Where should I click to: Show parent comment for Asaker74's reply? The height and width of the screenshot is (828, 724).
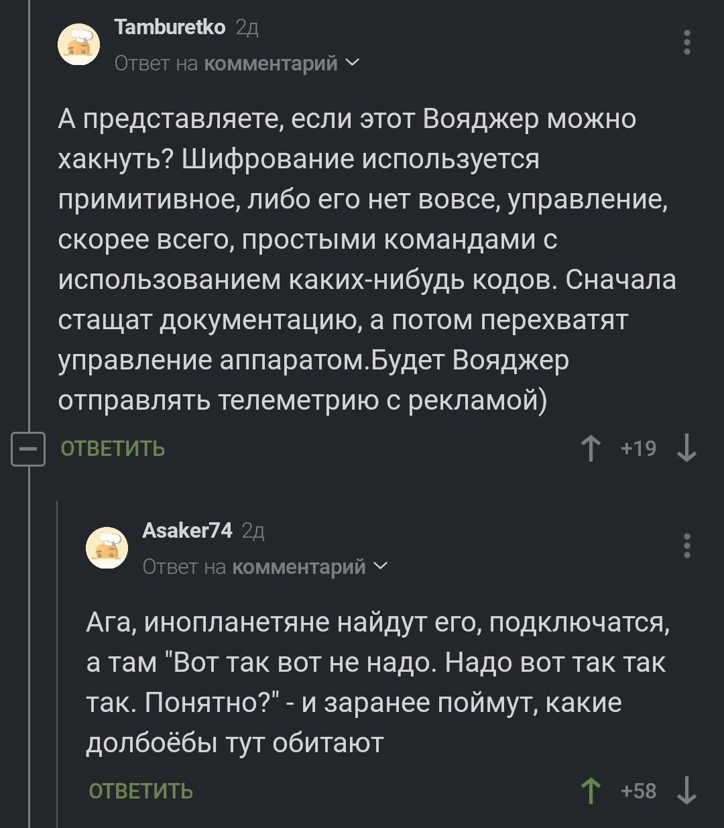pyautogui.click(x=298, y=567)
